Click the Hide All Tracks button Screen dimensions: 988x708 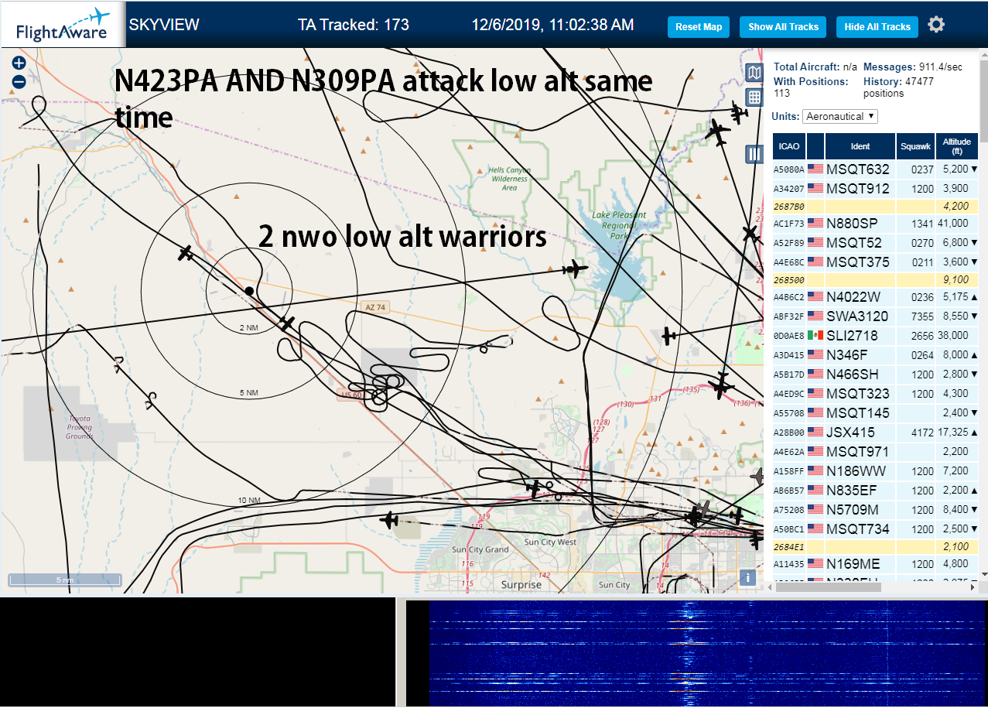(877, 27)
